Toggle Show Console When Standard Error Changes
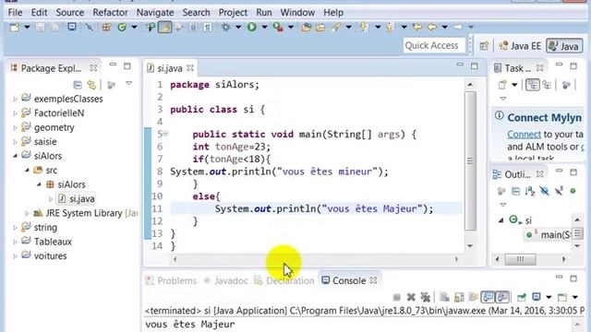The width and height of the screenshot is (591, 332). 502,297
